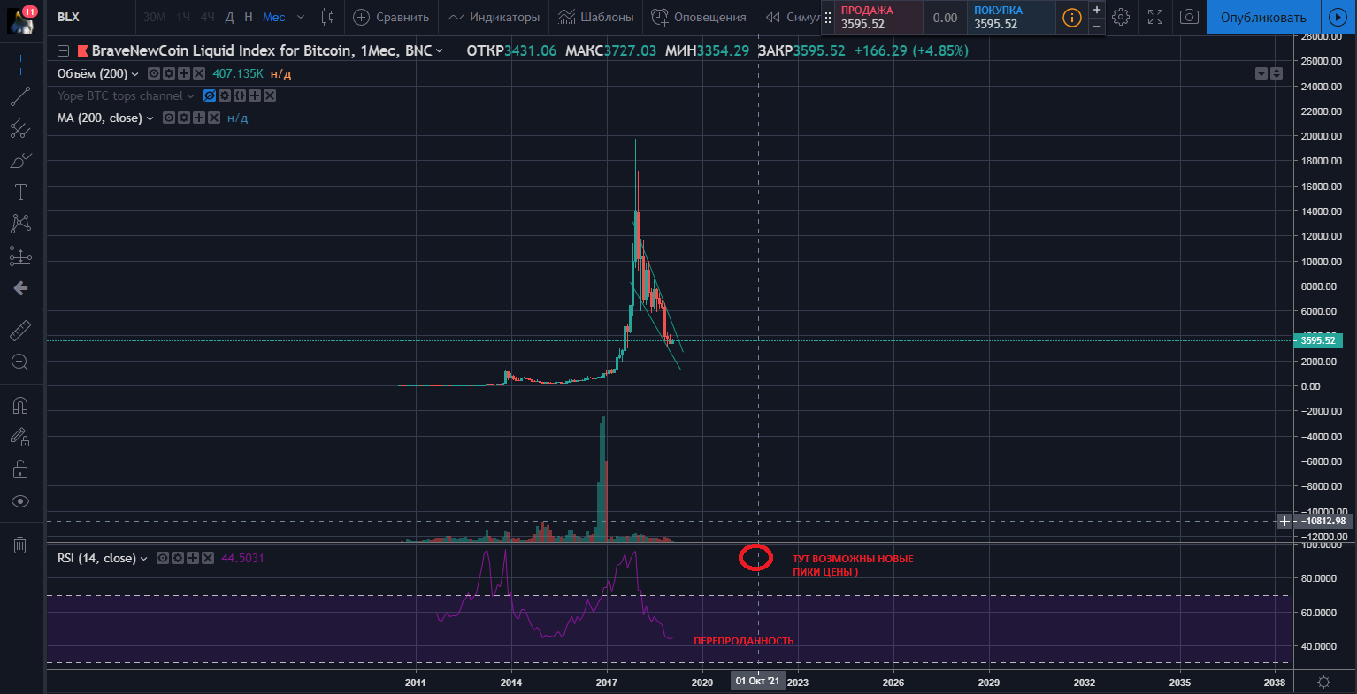Expand the Yope BTC tops channel menu

(x=190, y=96)
